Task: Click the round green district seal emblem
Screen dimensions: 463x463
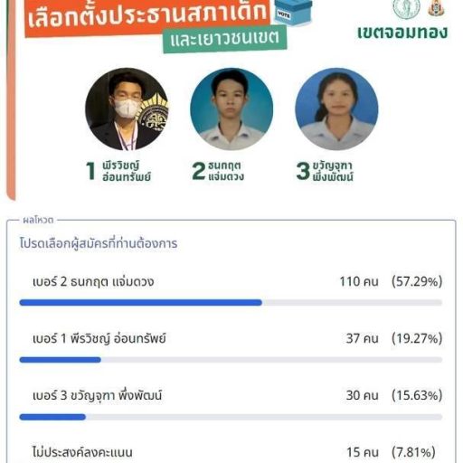Action: click(x=406, y=7)
